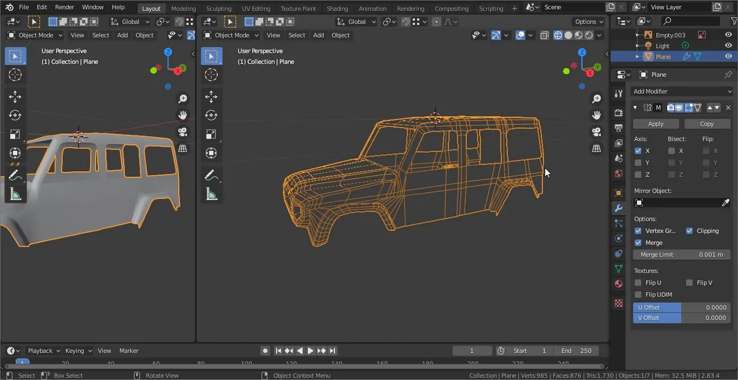The height and width of the screenshot is (380, 738).
Task: Click Merge Limit value field
Action: pos(681,254)
